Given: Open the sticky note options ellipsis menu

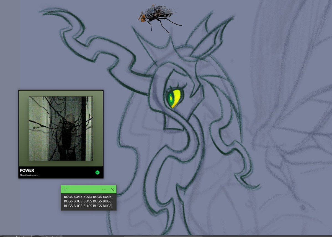Looking at the screenshot, I should click(x=104, y=189).
